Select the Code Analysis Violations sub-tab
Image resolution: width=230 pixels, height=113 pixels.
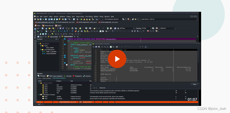coord(59,78)
